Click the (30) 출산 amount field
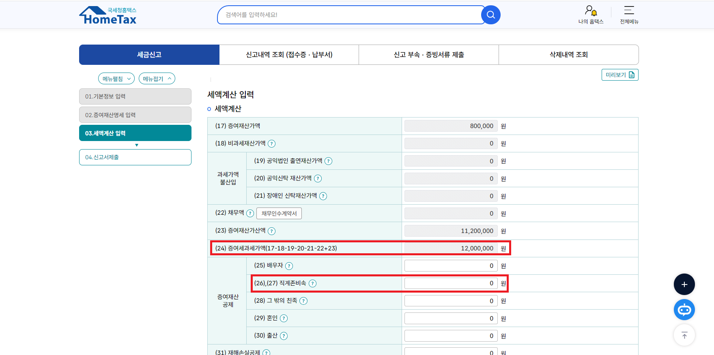This screenshot has height=355, width=714. tap(451, 336)
